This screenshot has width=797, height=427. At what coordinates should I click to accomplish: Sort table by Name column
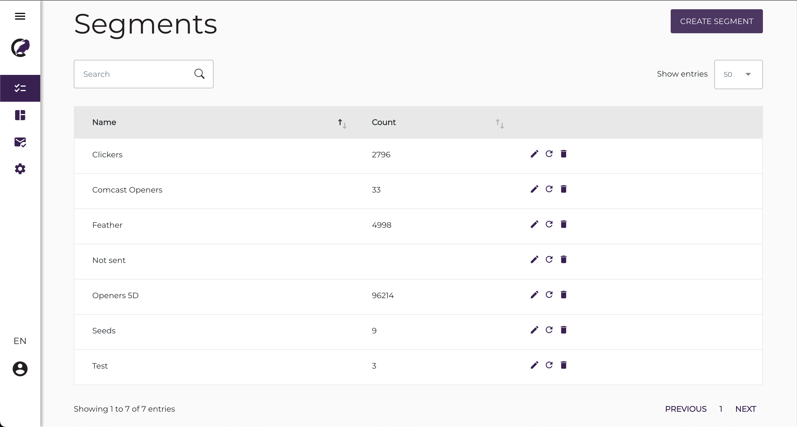[342, 124]
